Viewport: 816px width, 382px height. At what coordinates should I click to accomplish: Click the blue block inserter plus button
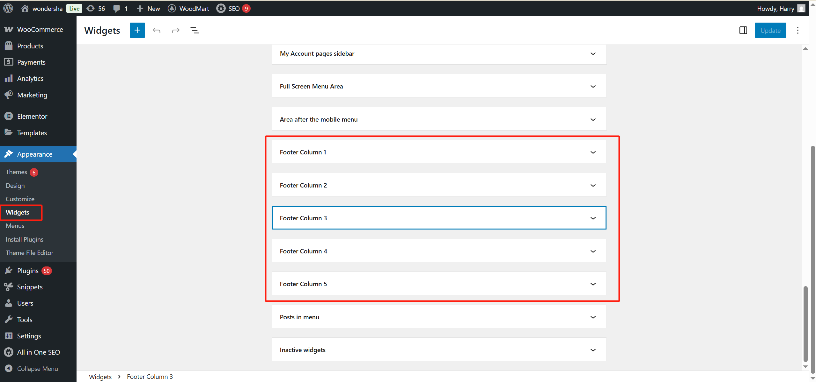pyautogui.click(x=137, y=30)
